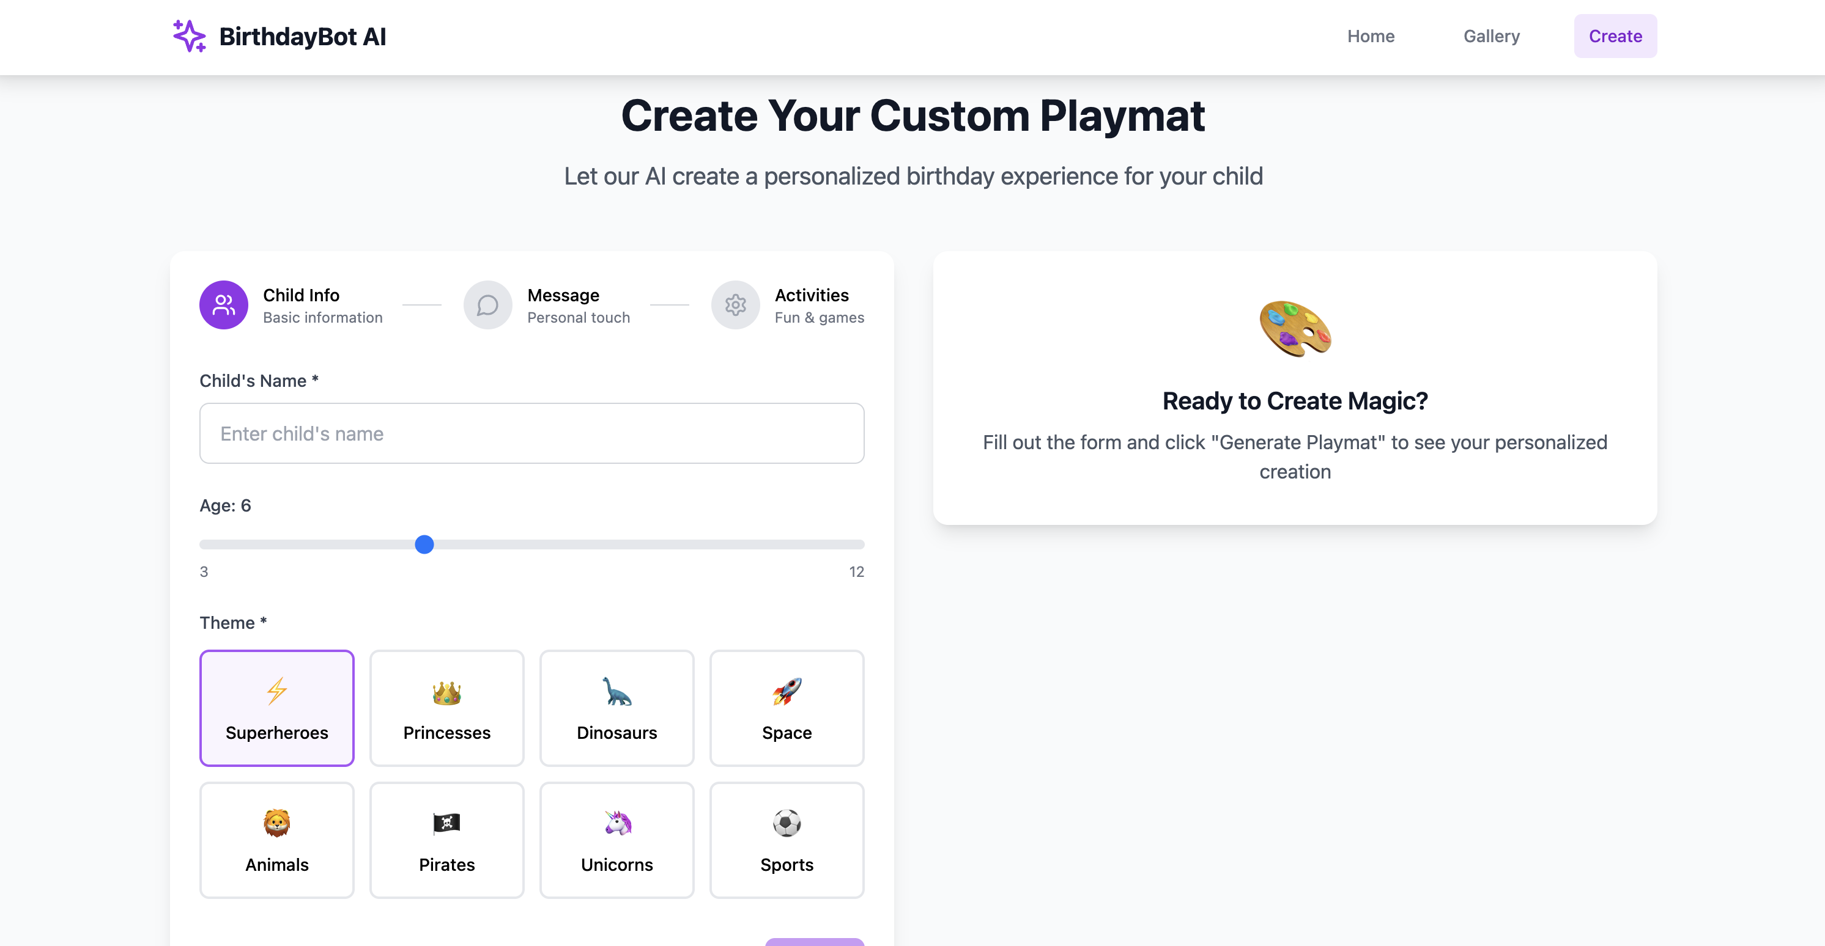The image size is (1825, 946).
Task: Click the pirate flag emoji icon
Action: click(446, 823)
